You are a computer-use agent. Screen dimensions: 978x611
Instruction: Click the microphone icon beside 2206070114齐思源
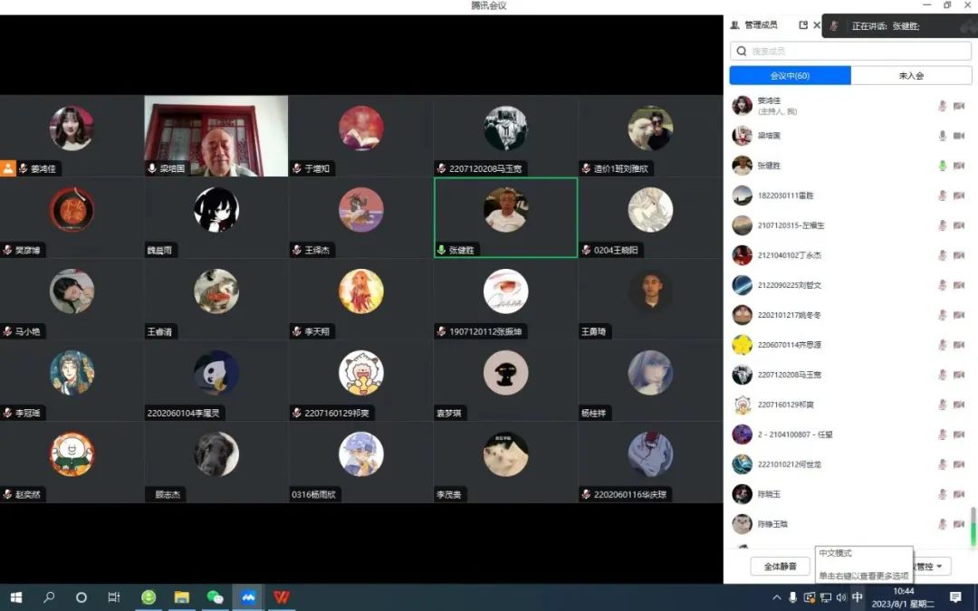click(x=942, y=345)
